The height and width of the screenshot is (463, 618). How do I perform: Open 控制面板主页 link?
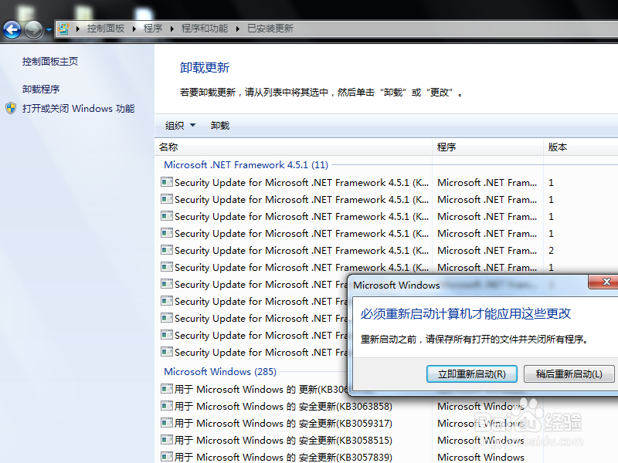click(50, 62)
